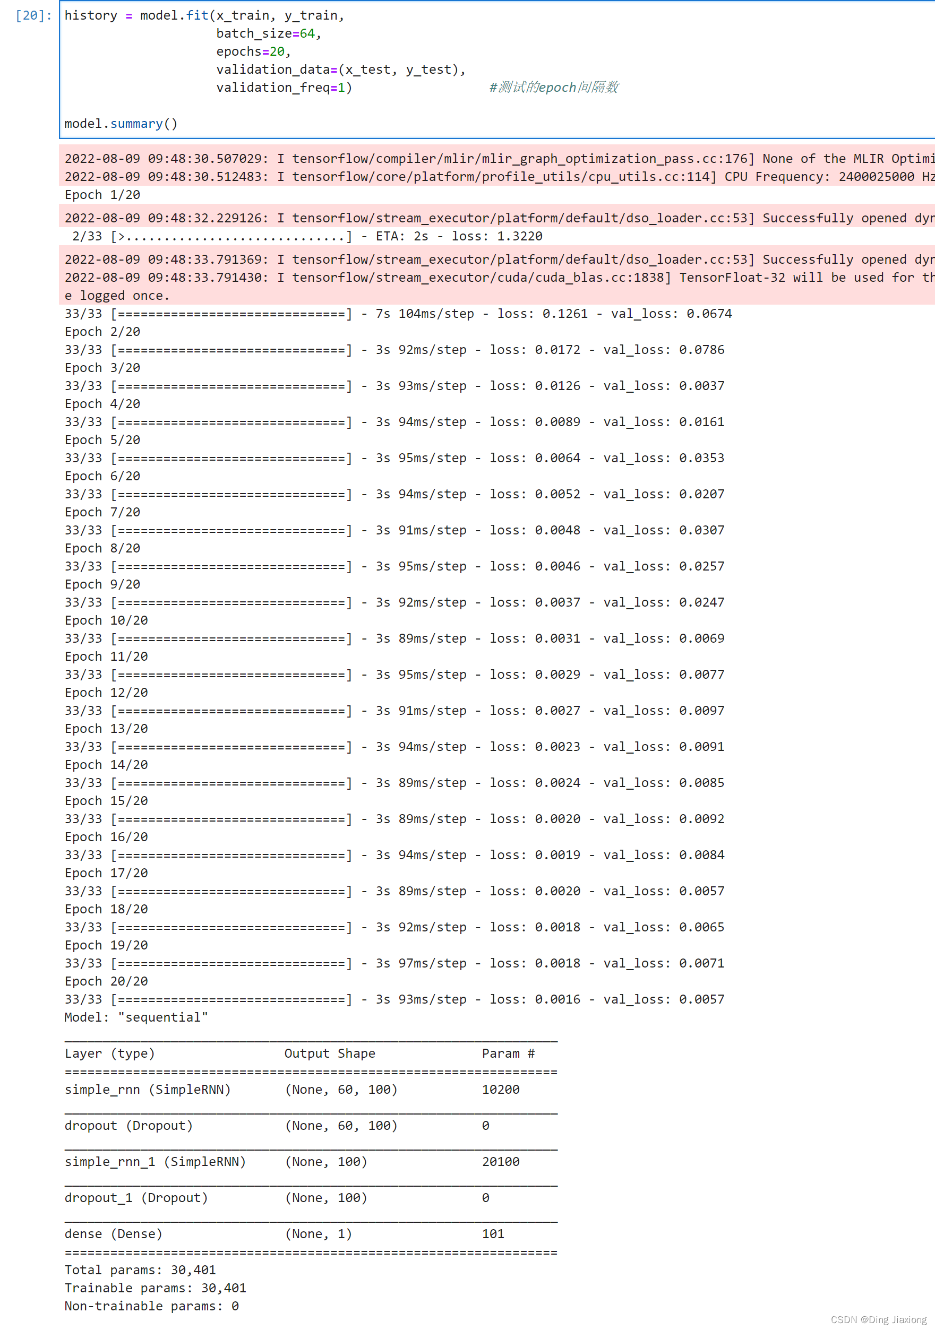Click the 'Output Shape' table header
935x1330 pixels.
click(330, 1053)
